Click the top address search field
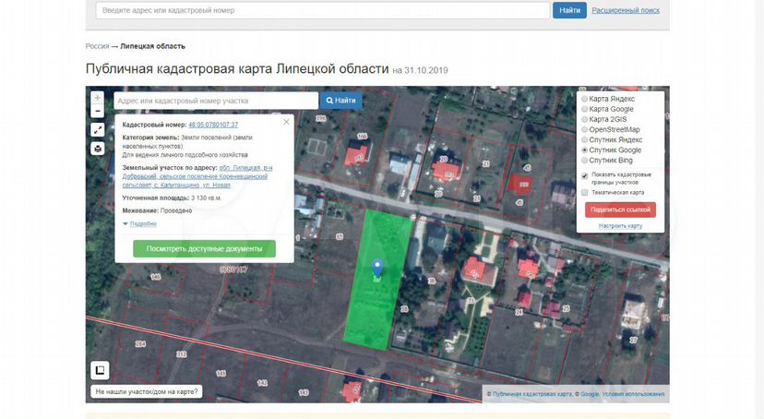Screen dimensions: 764x419 (x=323, y=11)
